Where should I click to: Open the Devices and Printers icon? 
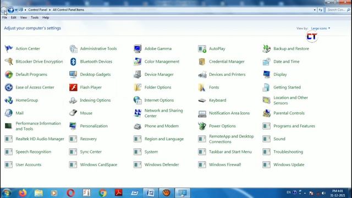pos(202,74)
